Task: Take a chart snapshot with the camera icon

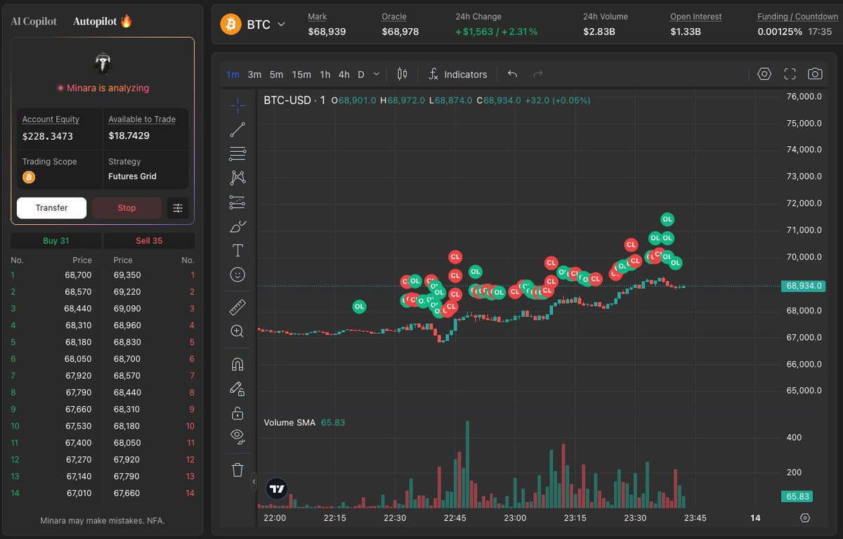Action: coord(815,73)
